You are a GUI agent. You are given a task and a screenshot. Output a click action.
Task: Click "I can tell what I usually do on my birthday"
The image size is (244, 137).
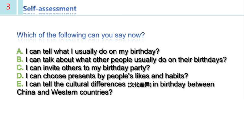point(93,52)
